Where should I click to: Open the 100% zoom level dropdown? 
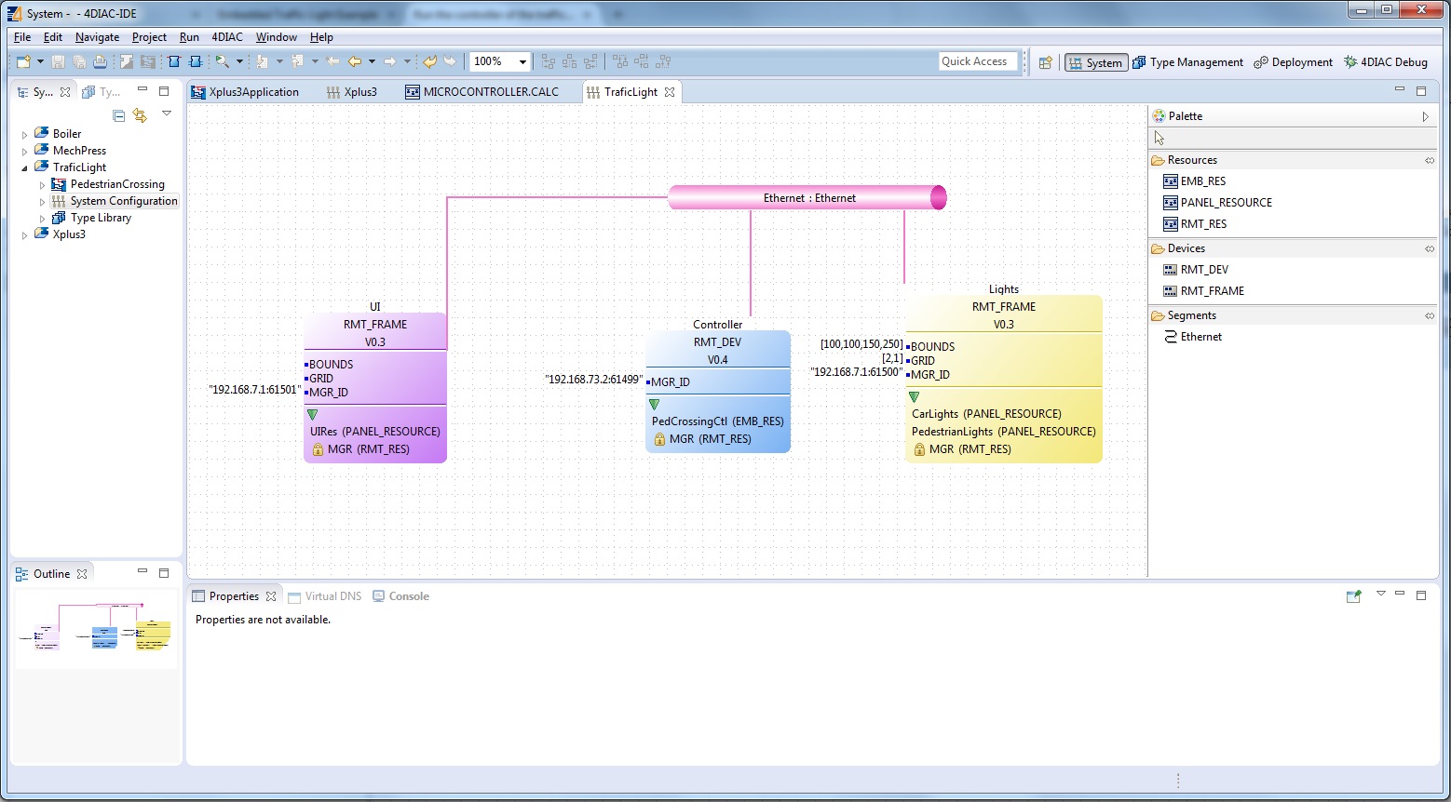tap(522, 62)
